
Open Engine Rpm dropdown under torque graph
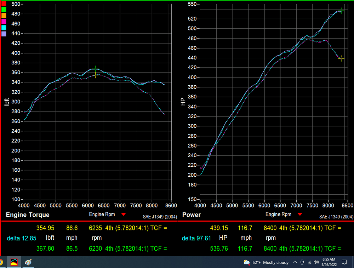pos(123,215)
